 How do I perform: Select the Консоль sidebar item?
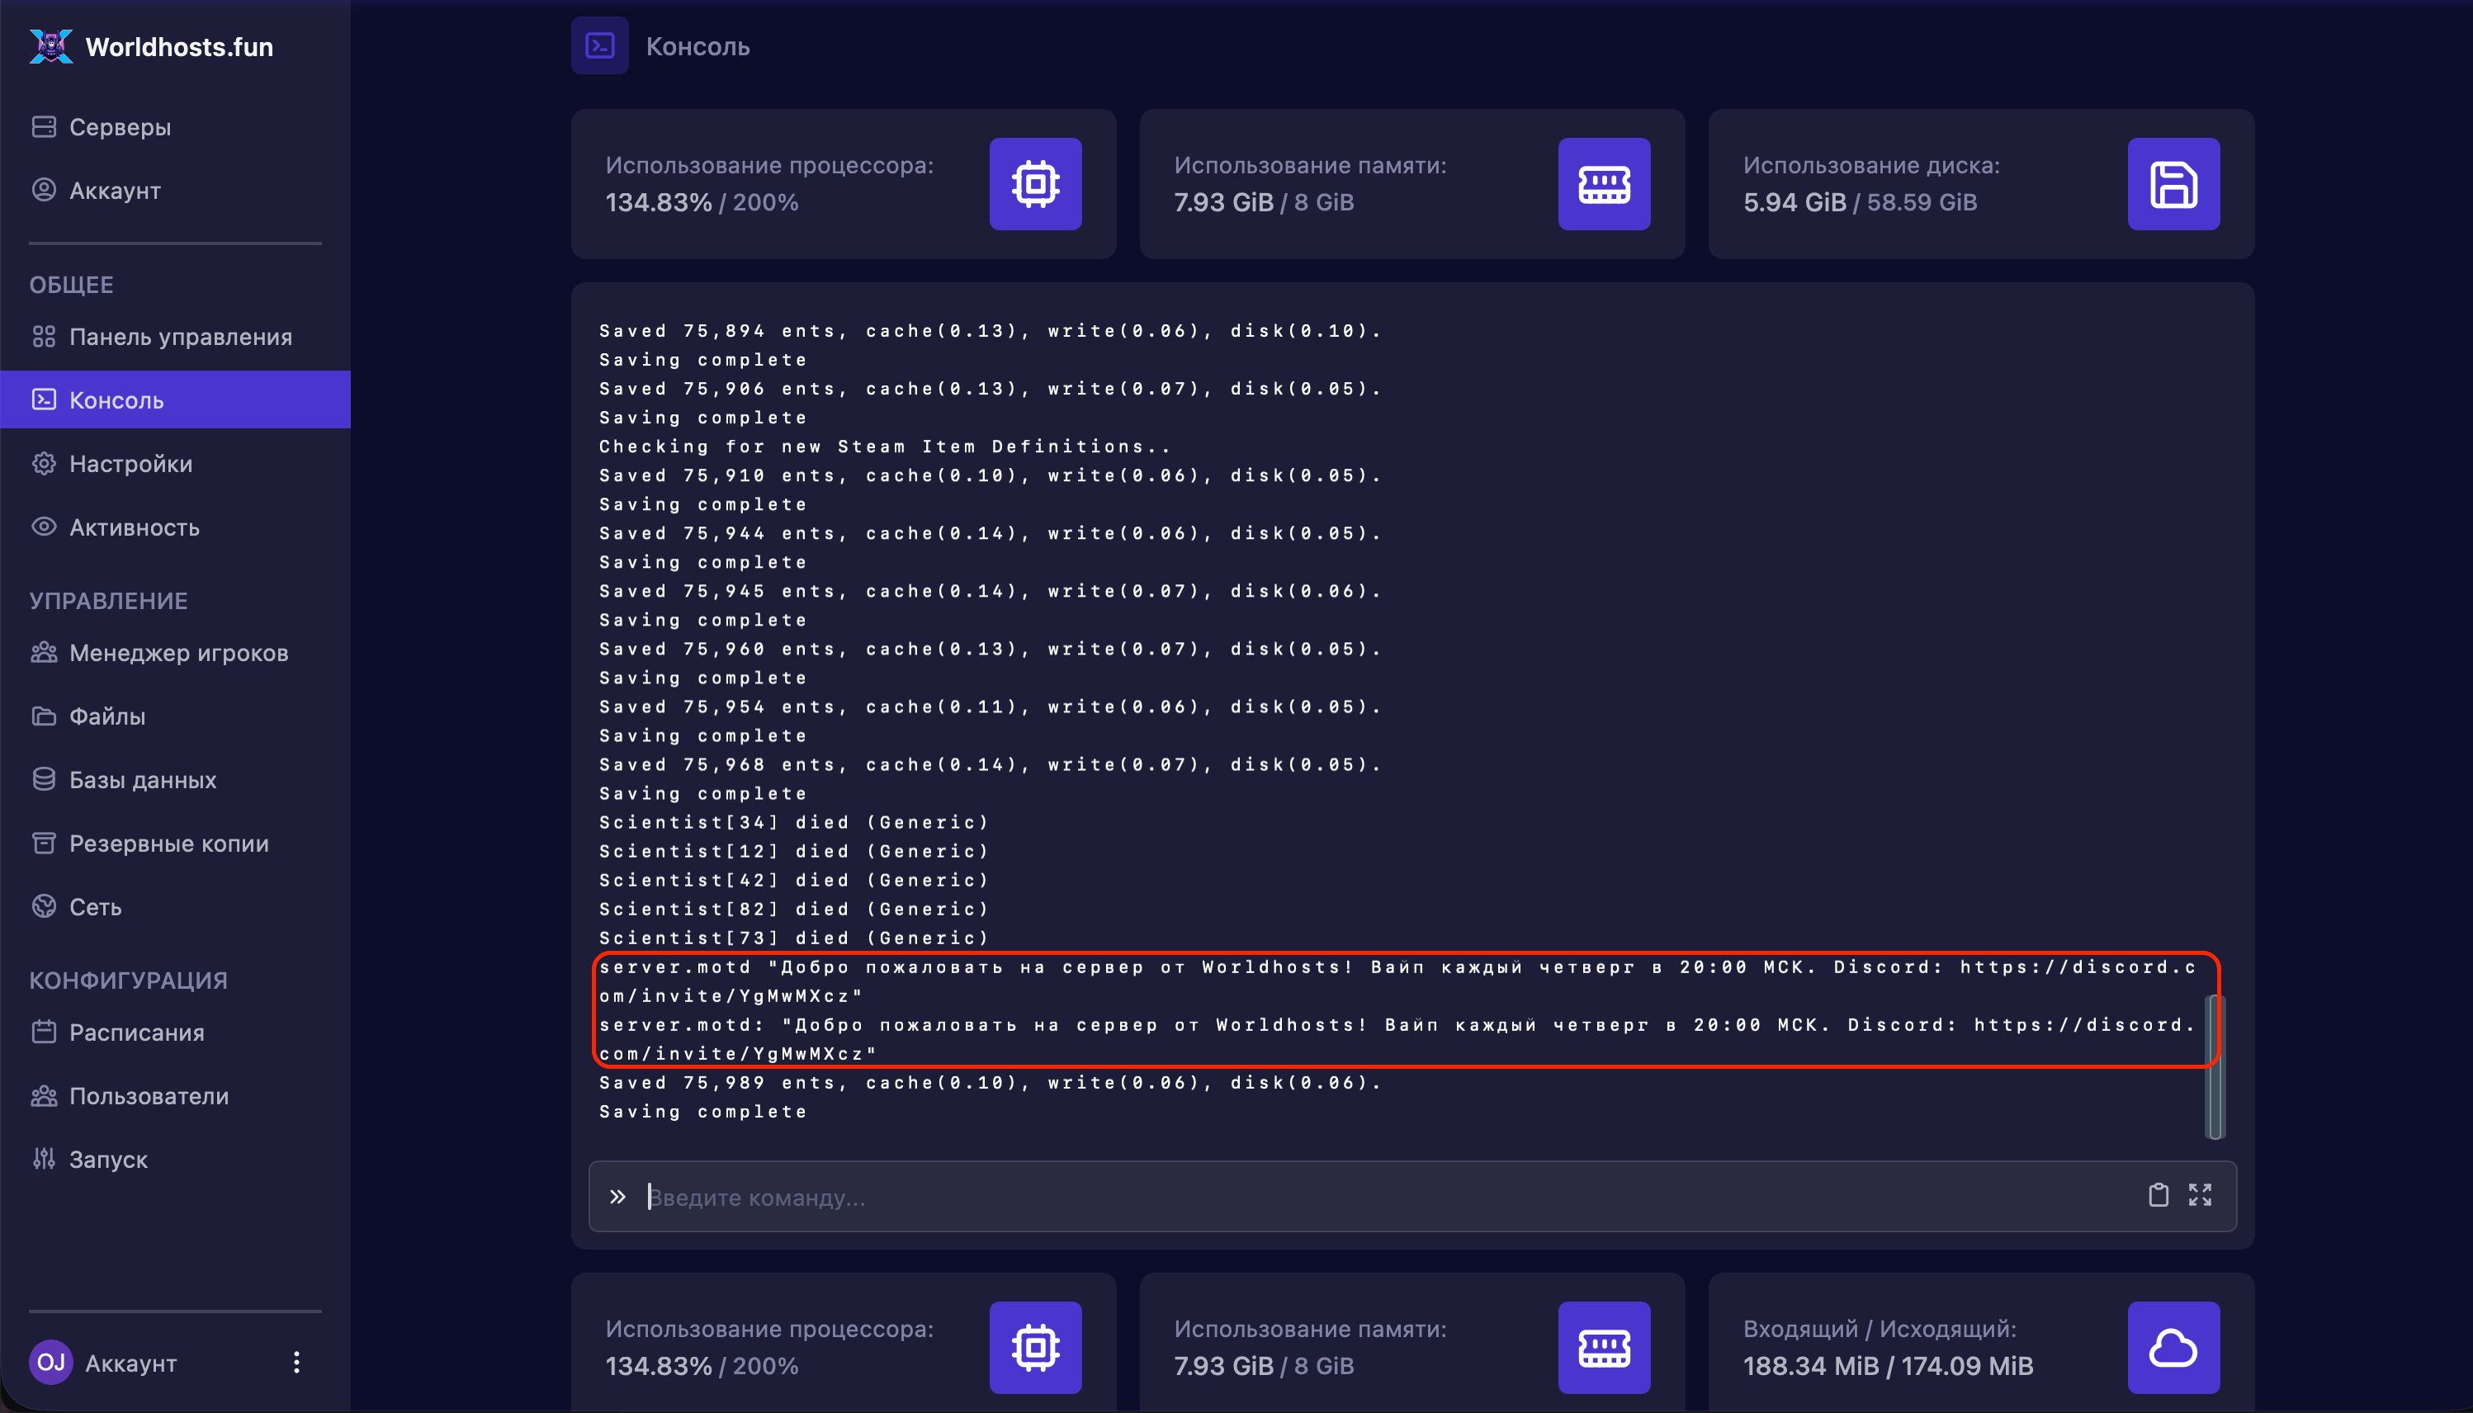coord(175,399)
